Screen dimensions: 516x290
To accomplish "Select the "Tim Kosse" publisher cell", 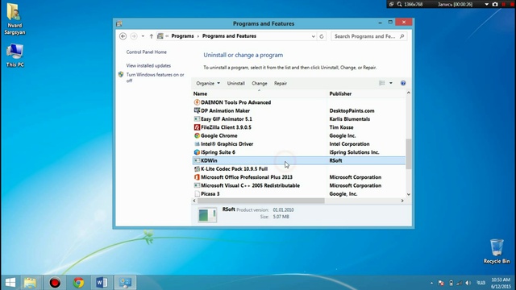I will click(341, 127).
